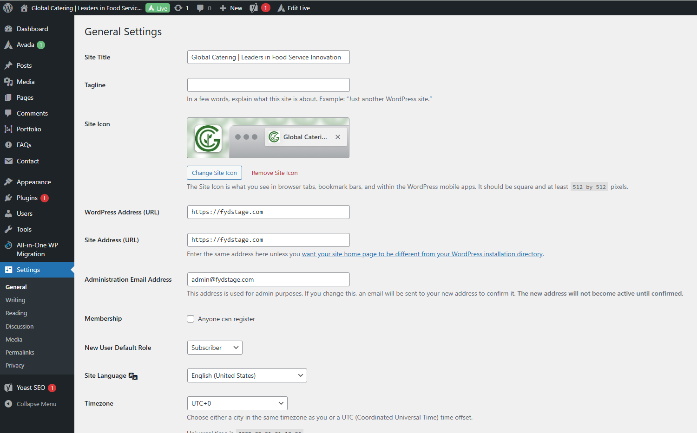Expand the Site Language dropdown

click(x=247, y=375)
